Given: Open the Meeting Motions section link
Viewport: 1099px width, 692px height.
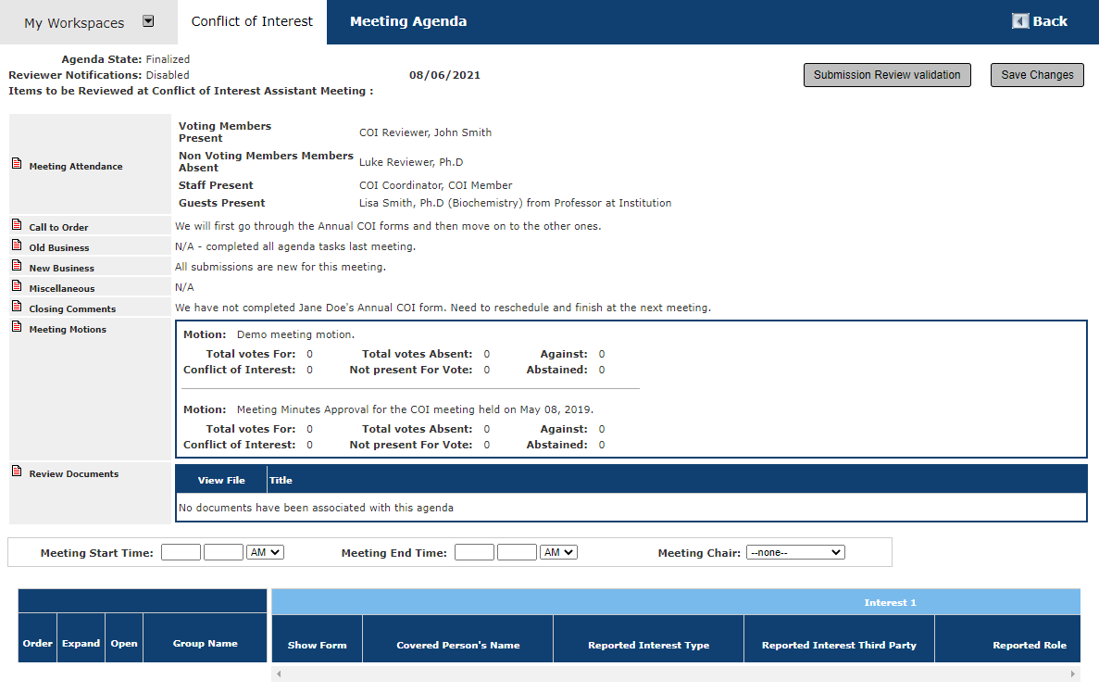Looking at the screenshot, I should click(x=68, y=329).
